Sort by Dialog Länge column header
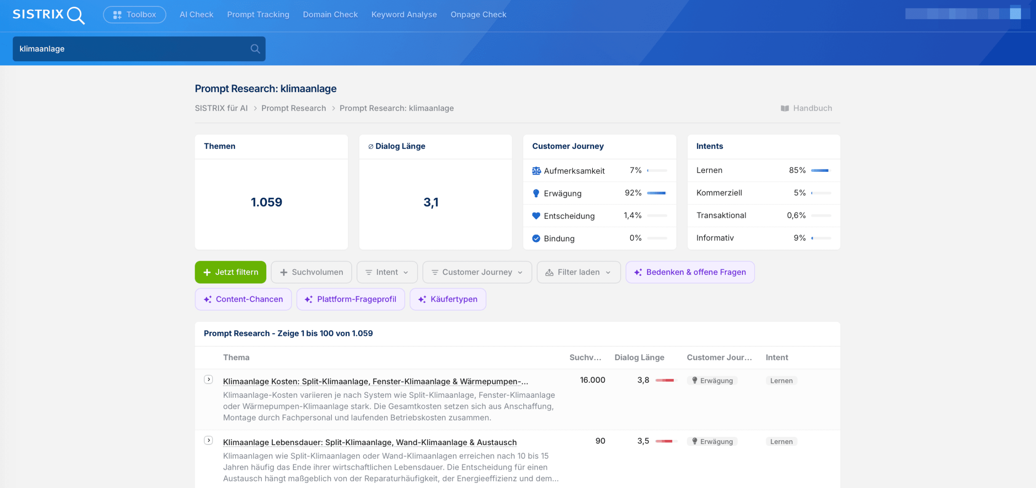The height and width of the screenshot is (488, 1036). click(639, 357)
